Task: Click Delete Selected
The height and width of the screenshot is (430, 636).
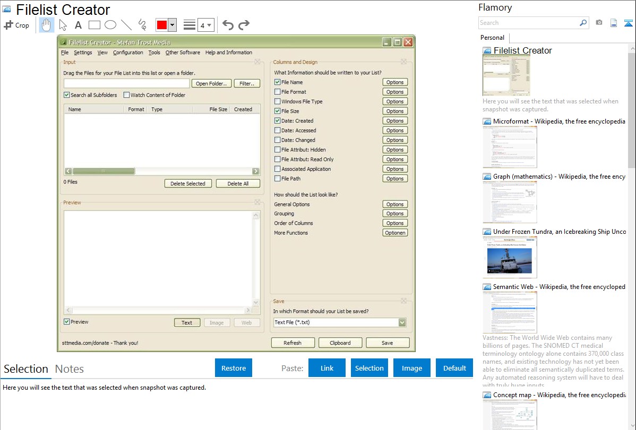Action: click(x=188, y=183)
